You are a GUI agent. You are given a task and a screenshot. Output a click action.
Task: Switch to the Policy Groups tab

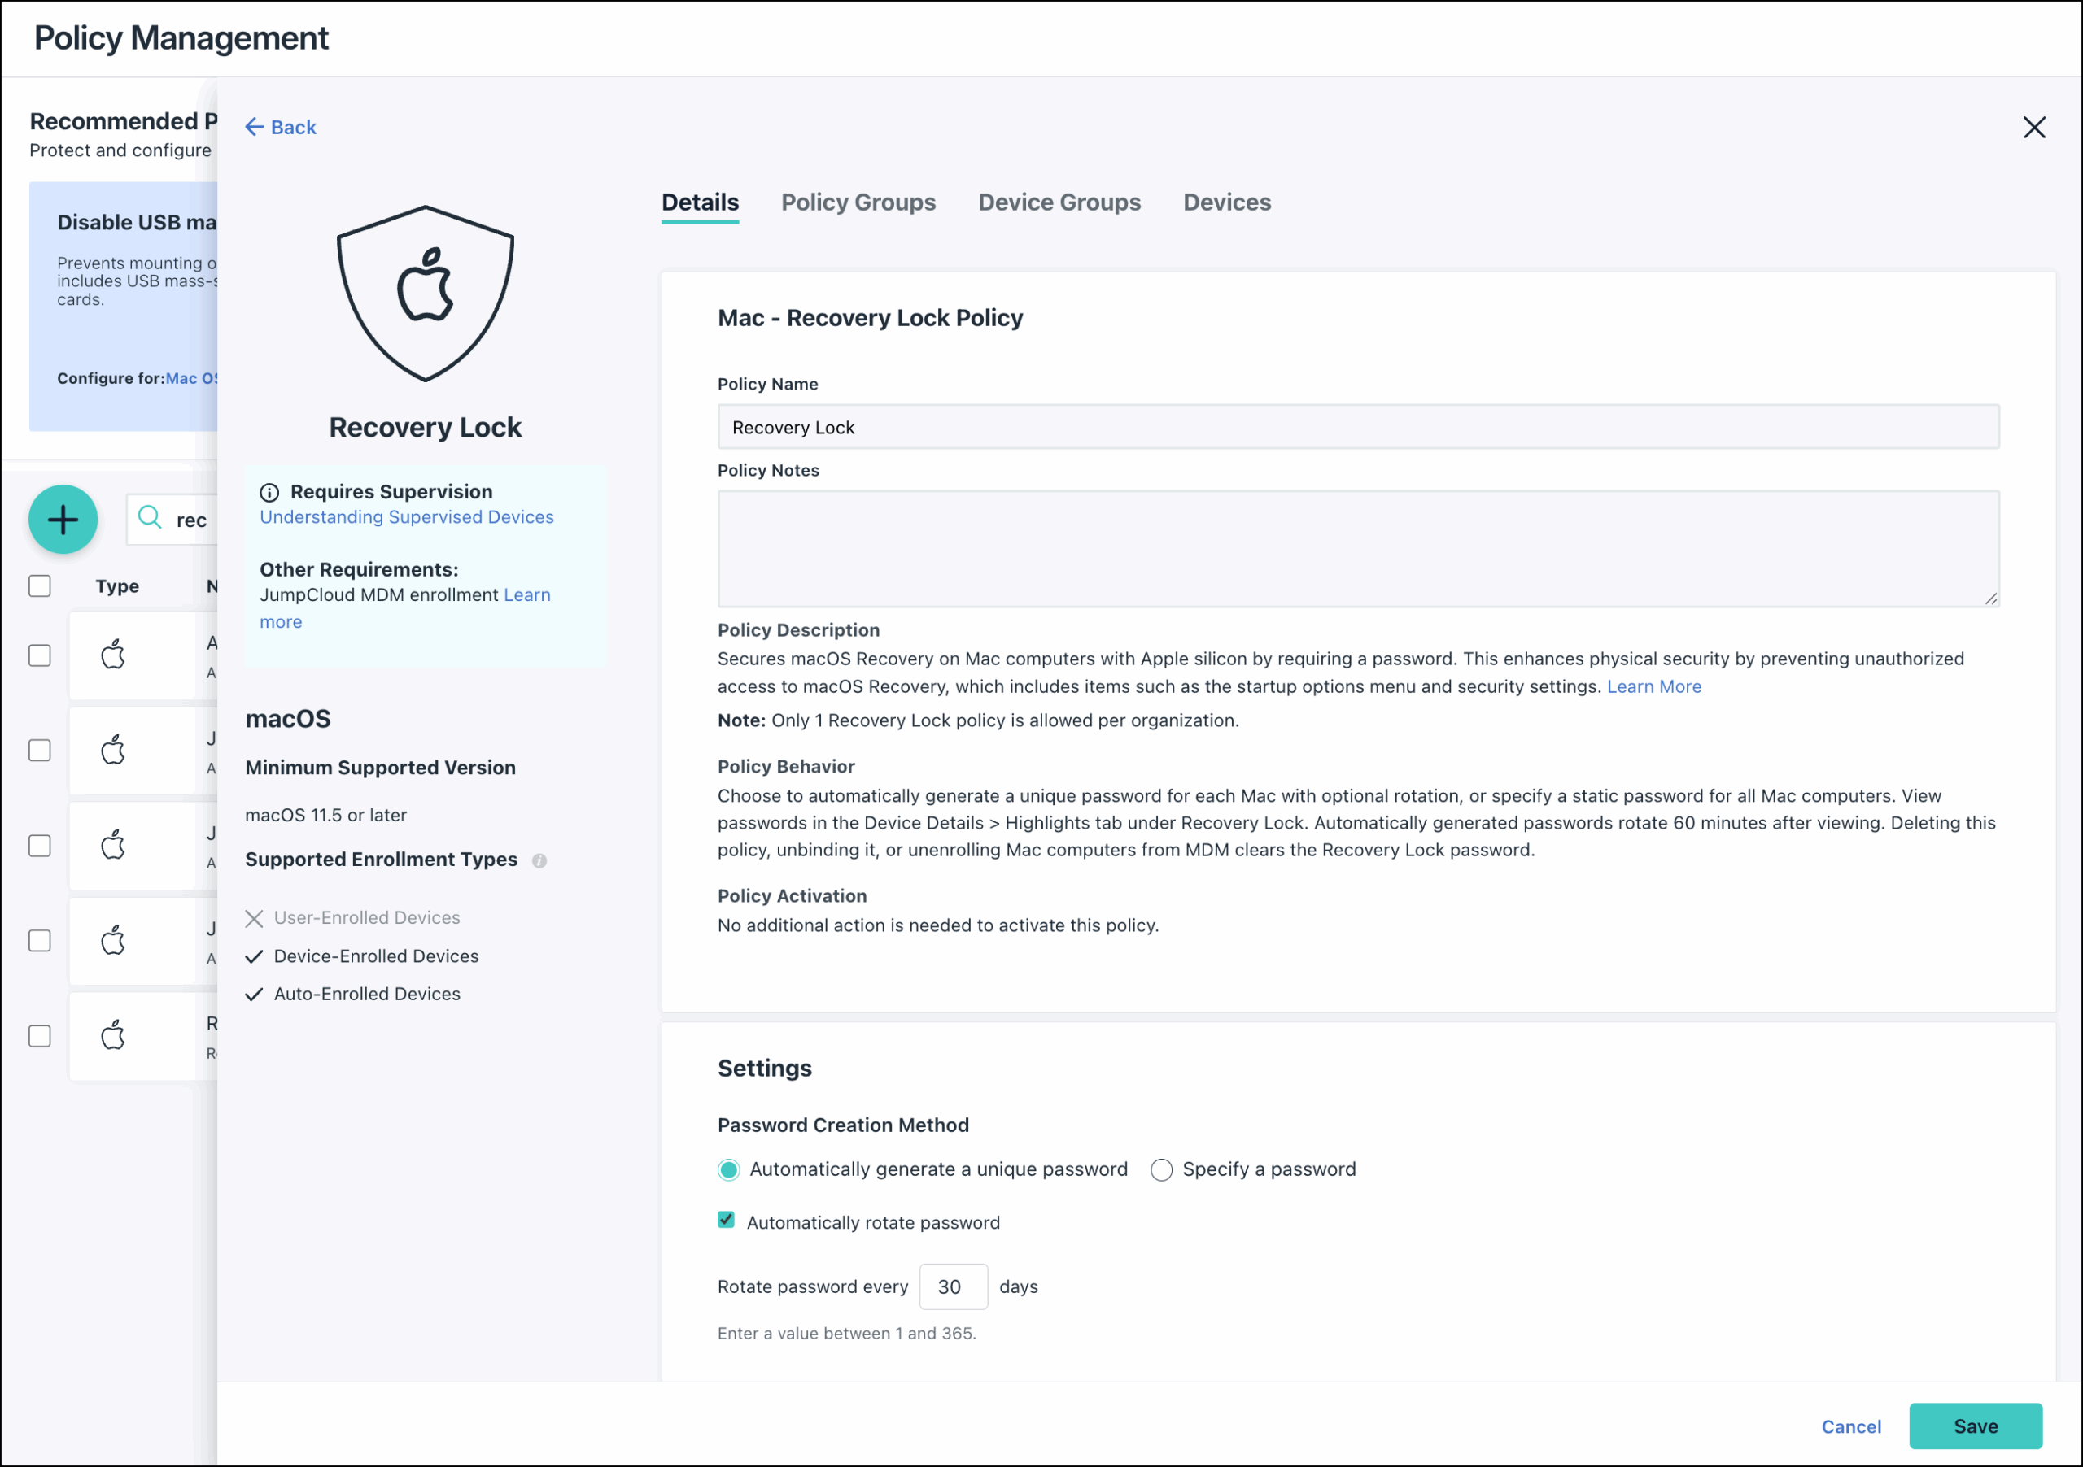point(858,202)
